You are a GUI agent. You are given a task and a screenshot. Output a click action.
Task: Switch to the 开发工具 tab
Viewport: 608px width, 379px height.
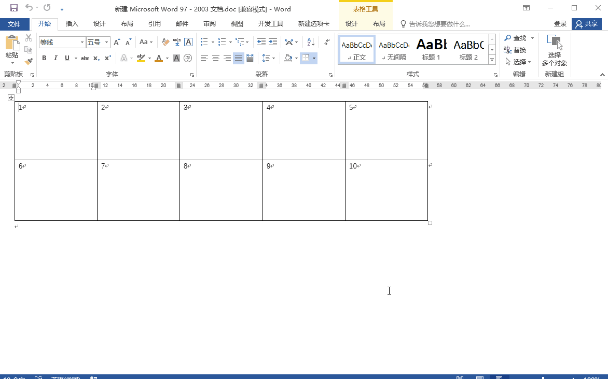271,24
